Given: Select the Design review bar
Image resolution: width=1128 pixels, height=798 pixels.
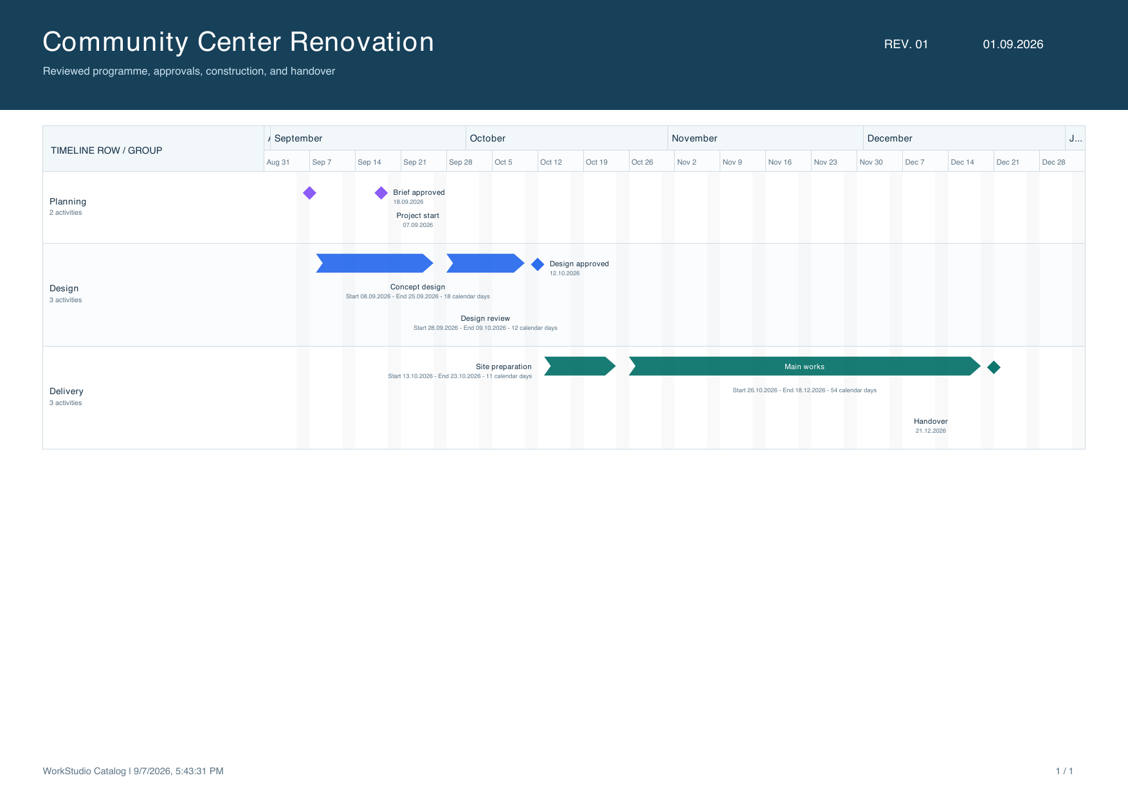Looking at the screenshot, I should click(x=486, y=263).
